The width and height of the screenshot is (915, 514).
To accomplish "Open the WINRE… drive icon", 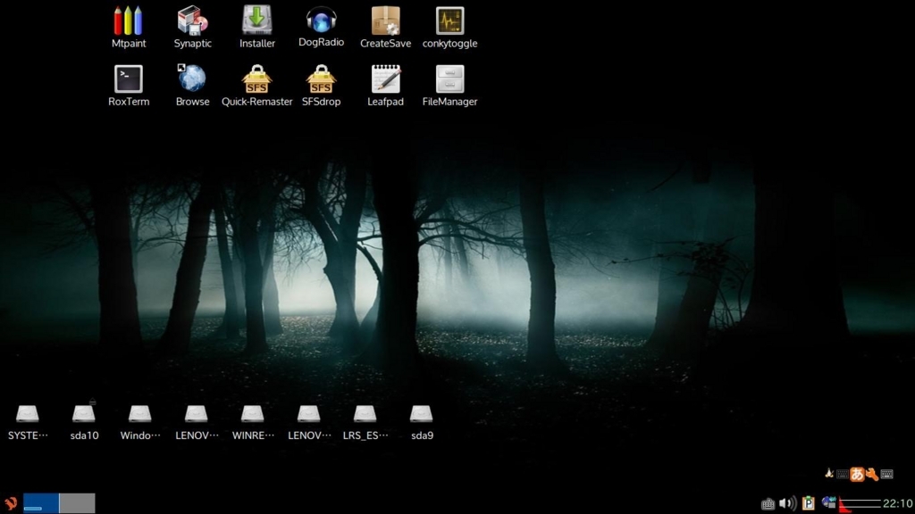I will (x=253, y=414).
